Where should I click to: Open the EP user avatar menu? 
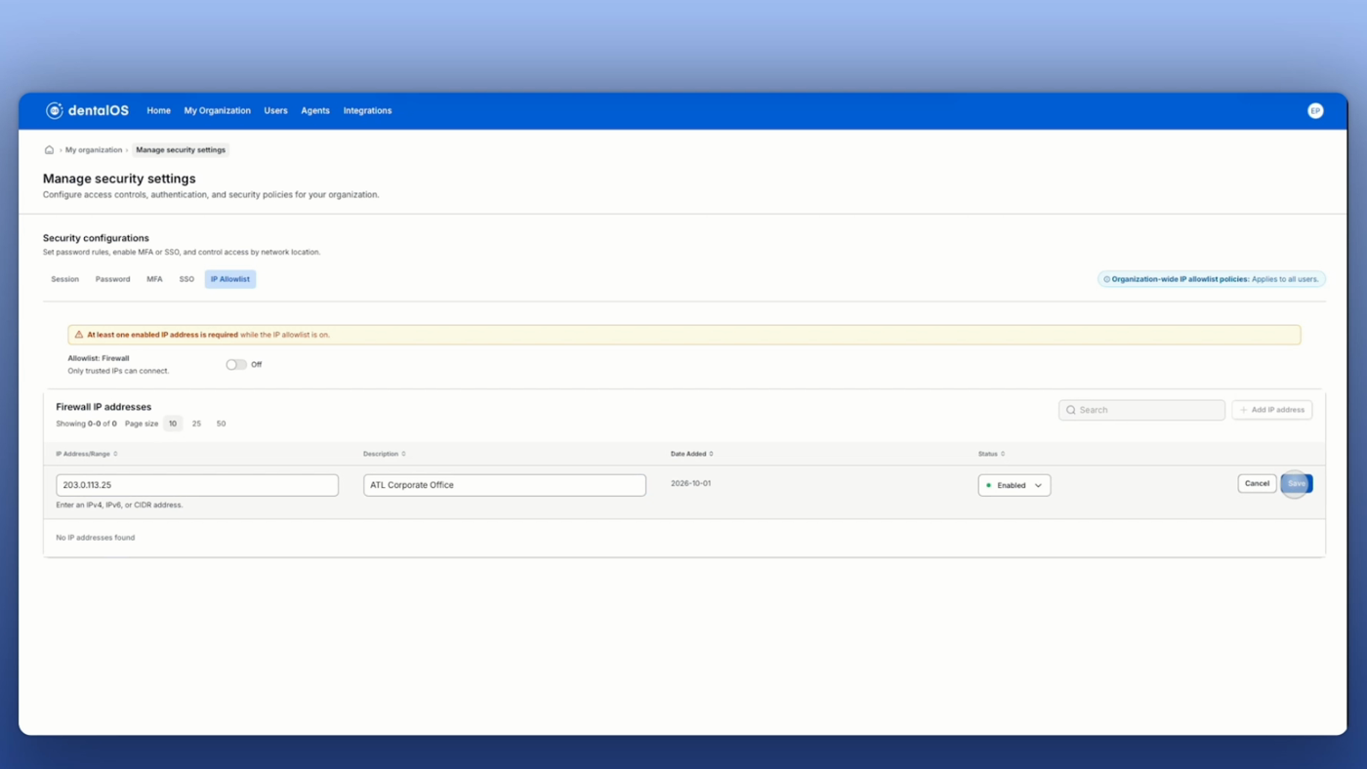coord(1315,111)
